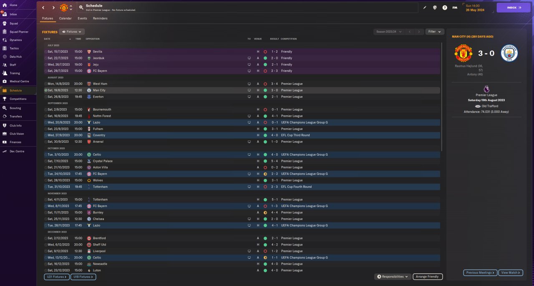
Task: Go to next season arrow
Action: [x=419, y=32]
